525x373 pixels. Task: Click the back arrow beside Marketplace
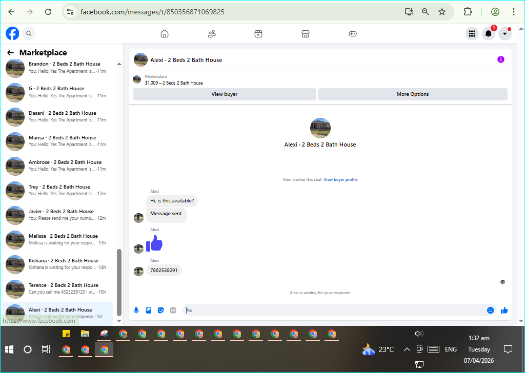coord(10,53)
